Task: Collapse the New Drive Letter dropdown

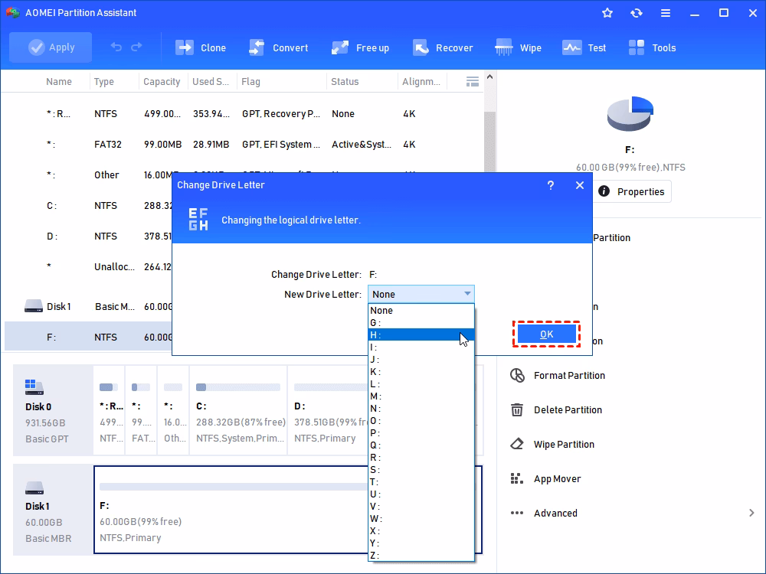Action: point(466,293)
